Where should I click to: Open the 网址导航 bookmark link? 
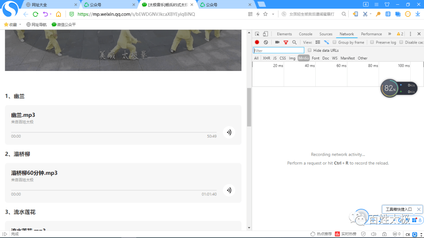click(36, 25)
